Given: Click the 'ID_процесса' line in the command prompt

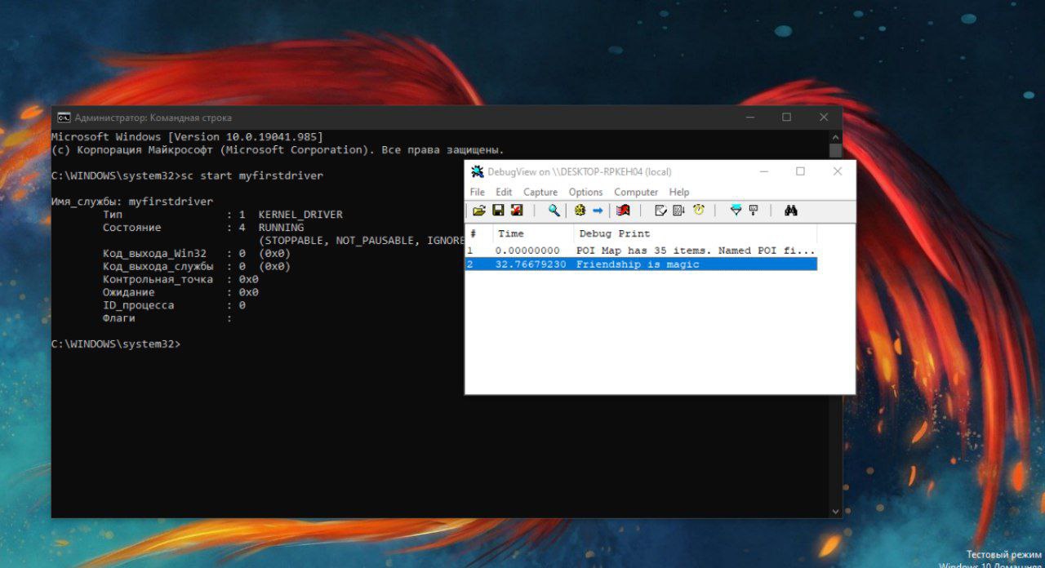Looking at the screenshot, I should pos(174,305).
